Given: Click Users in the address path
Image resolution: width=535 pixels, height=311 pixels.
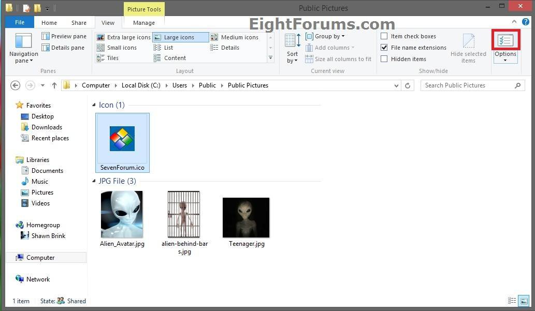Looking at the screenshot, I should (180, 85).
